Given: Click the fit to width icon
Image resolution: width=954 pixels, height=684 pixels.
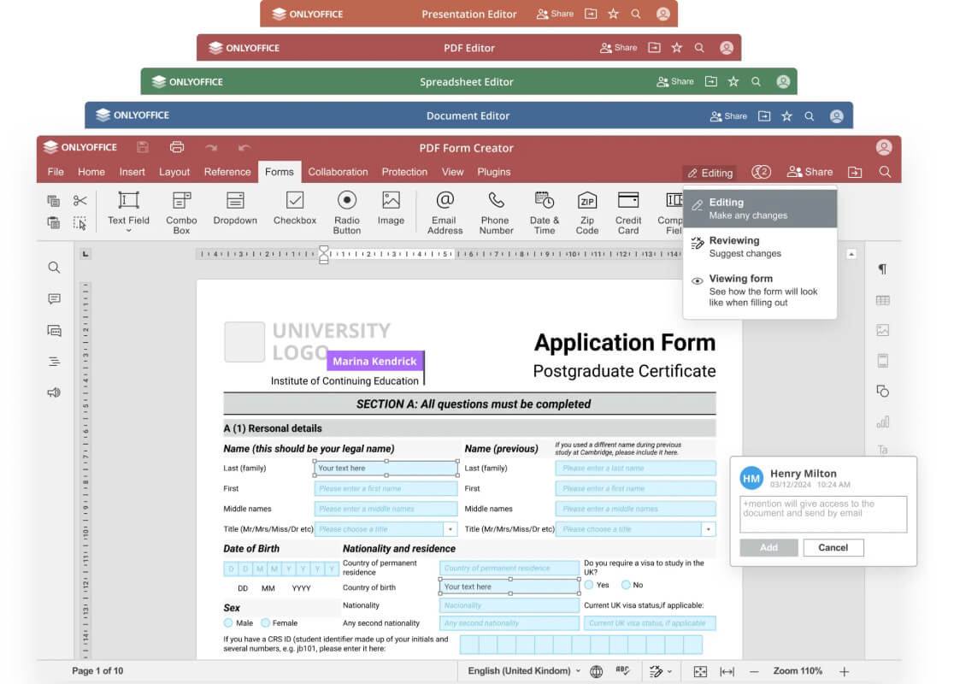Looking at the screenshot, I should click(x=727, y=671).
